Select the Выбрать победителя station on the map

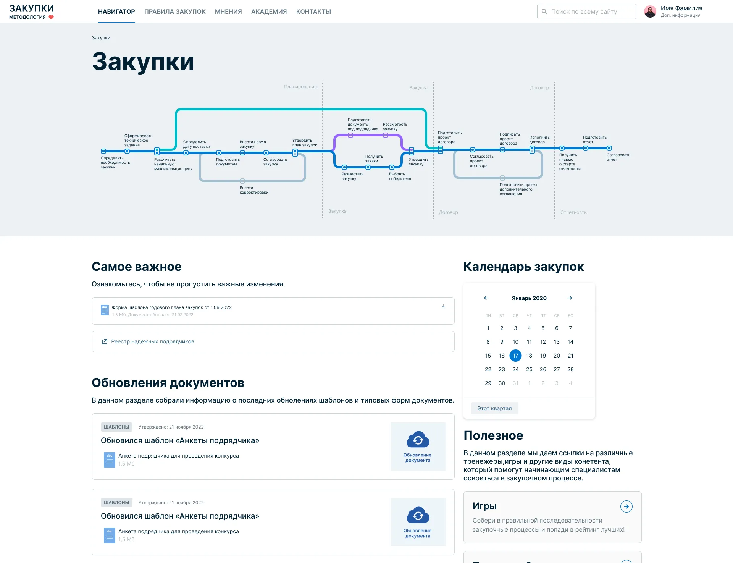391,167
